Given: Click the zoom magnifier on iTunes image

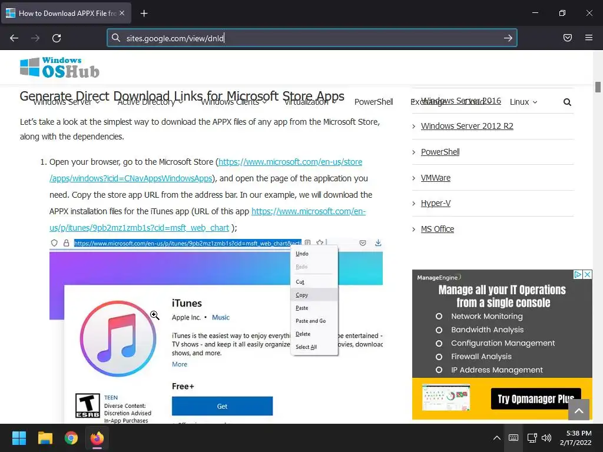Looking at the screenshot, I should (155, 315).
